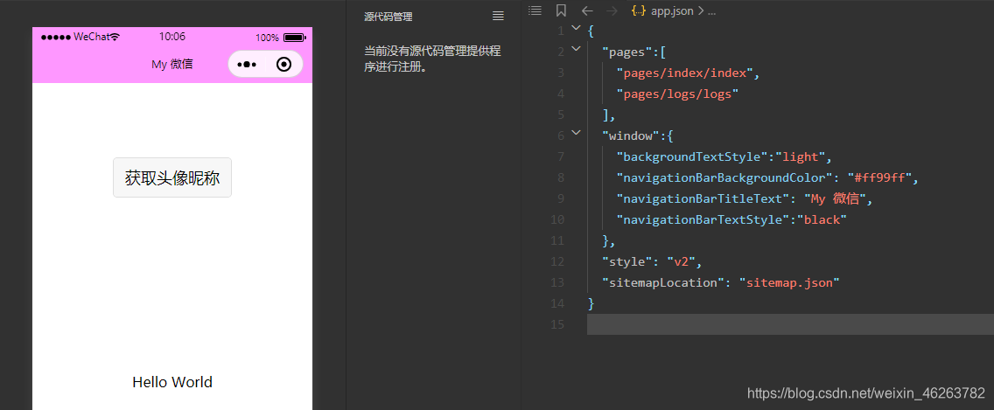
Task: Click the "sitemap.json" value
Action: click(x=789, y=282)
